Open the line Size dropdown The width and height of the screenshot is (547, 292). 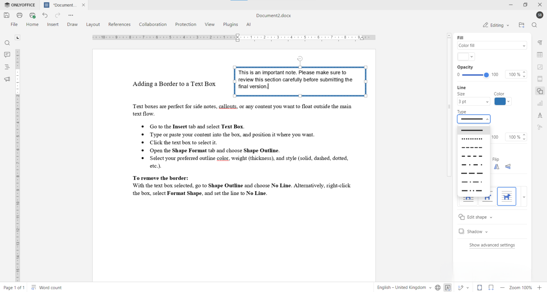[x=474, y=101]
